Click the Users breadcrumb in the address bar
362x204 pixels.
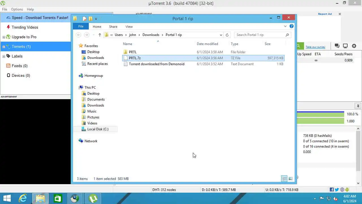(x=119, y=35)
